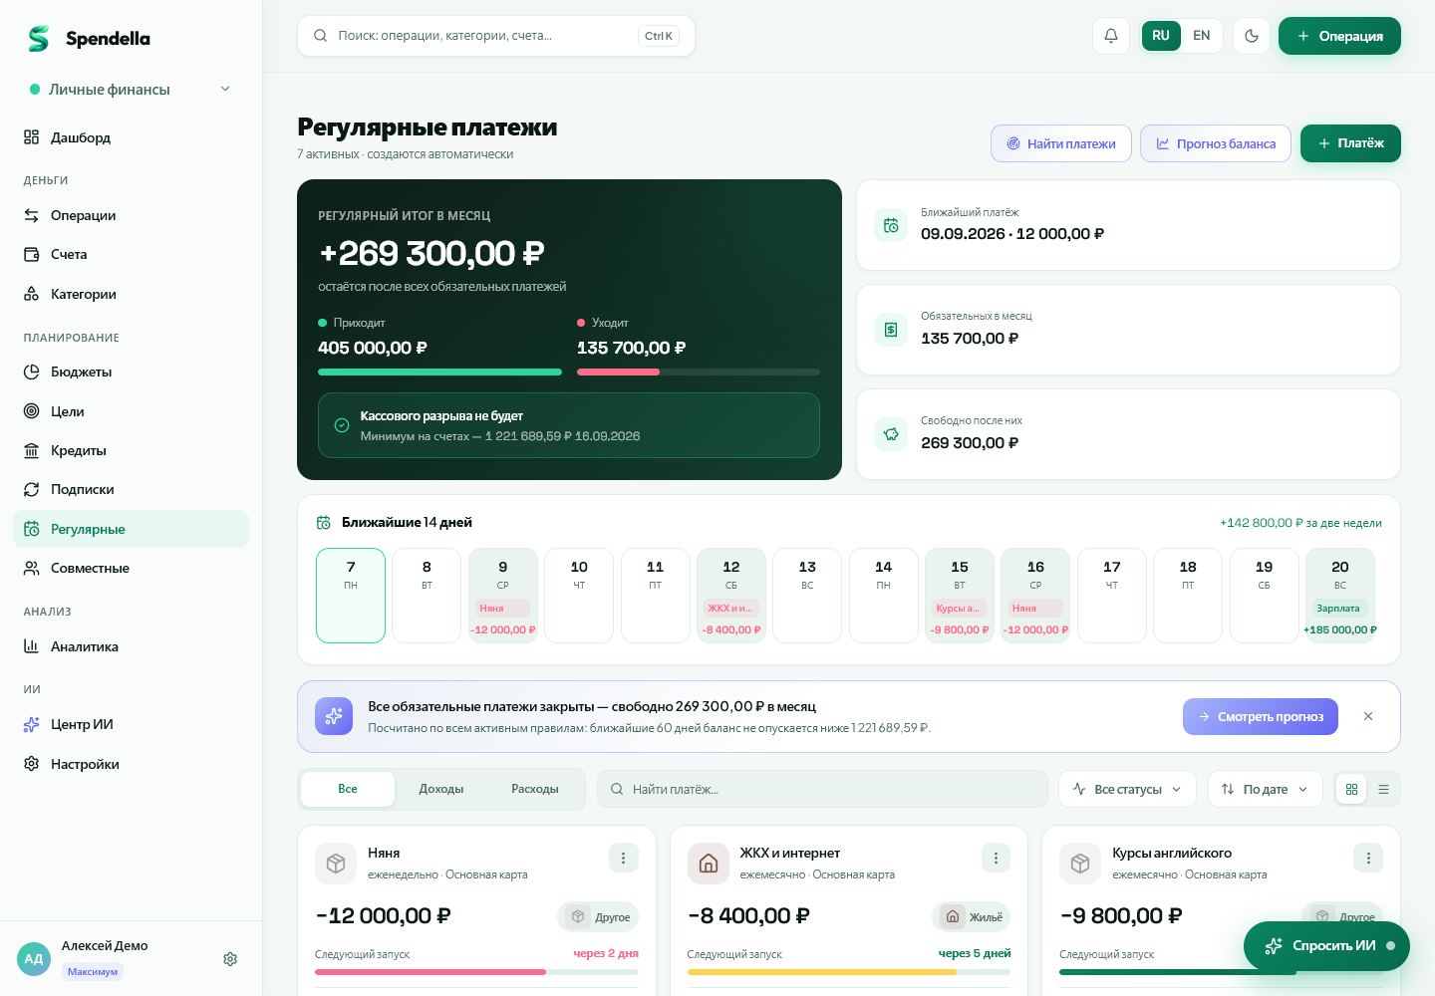Viewport: 1435px width, 996px height.
Task: Open Все статусы filter dropdown
Action: (x=1128, y=789)
